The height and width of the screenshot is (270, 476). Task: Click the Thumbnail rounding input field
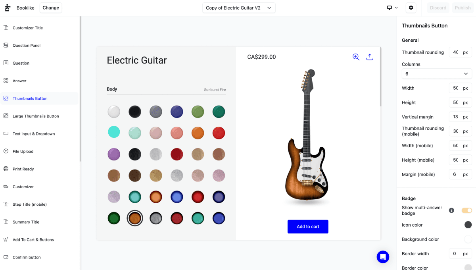455,52
